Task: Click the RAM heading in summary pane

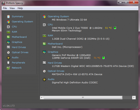Action: 50,36
